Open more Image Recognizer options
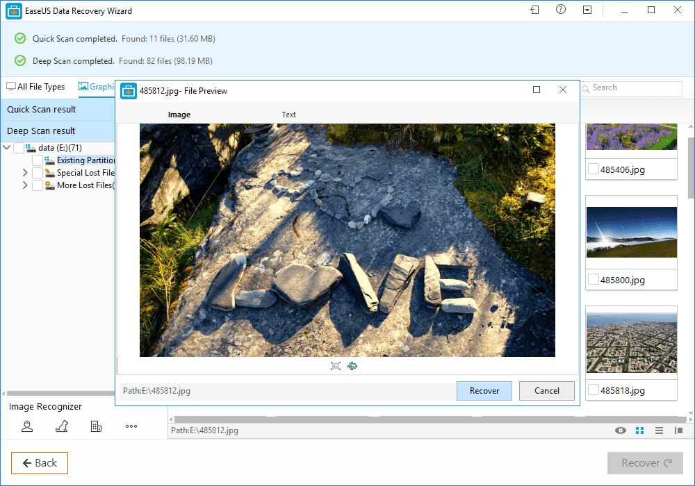 (x=131, y=426)
